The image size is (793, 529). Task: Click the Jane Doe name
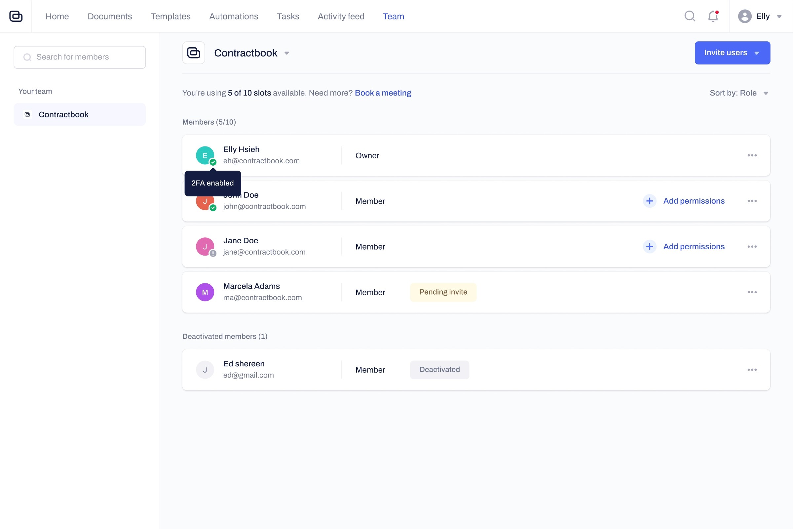tap(241, 241)
